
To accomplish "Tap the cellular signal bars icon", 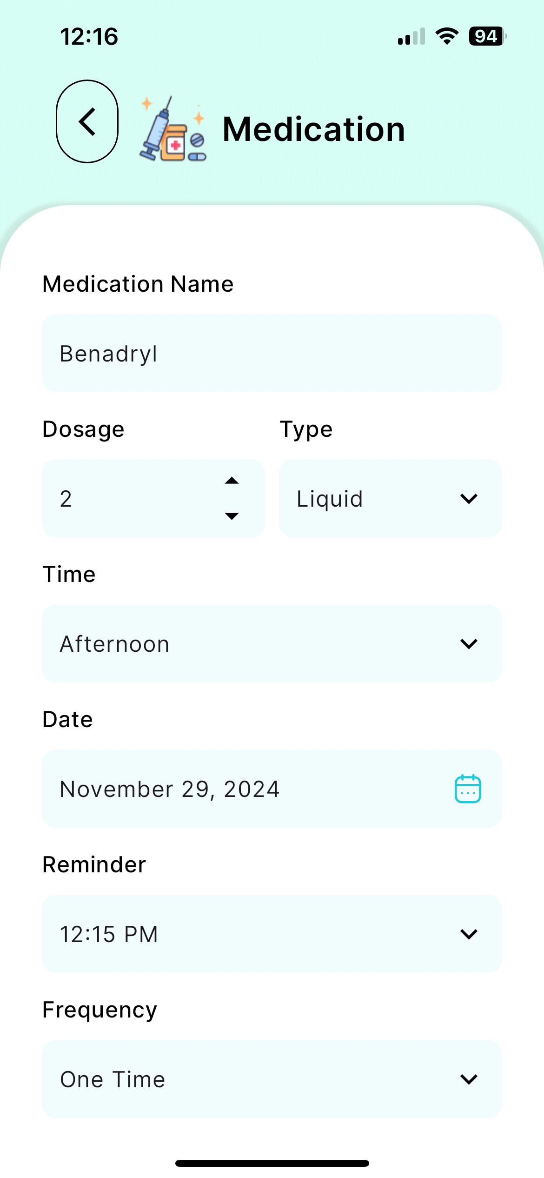I will (x=411, y=36).
